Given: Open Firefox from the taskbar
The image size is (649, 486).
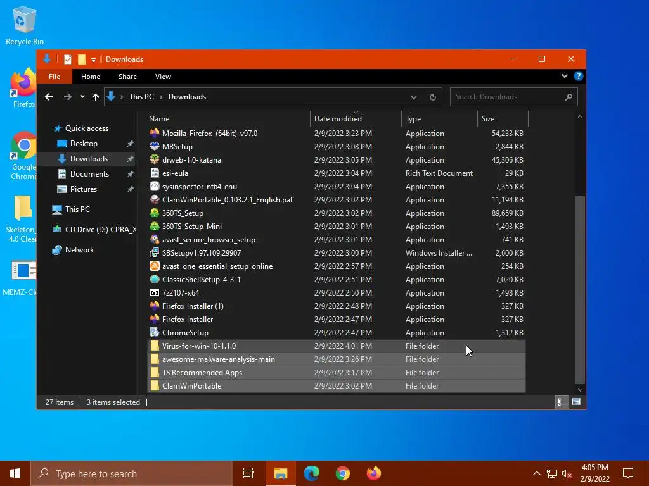Looking at the screenshot, I should [x=374, y=473].
